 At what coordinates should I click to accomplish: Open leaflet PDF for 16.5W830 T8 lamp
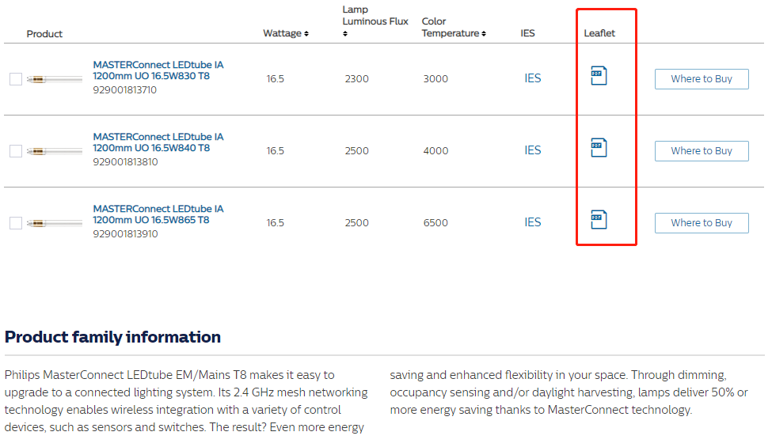(x=599, y=76)
